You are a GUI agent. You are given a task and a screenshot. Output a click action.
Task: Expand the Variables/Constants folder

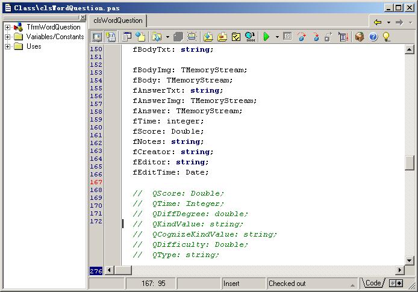7,37
